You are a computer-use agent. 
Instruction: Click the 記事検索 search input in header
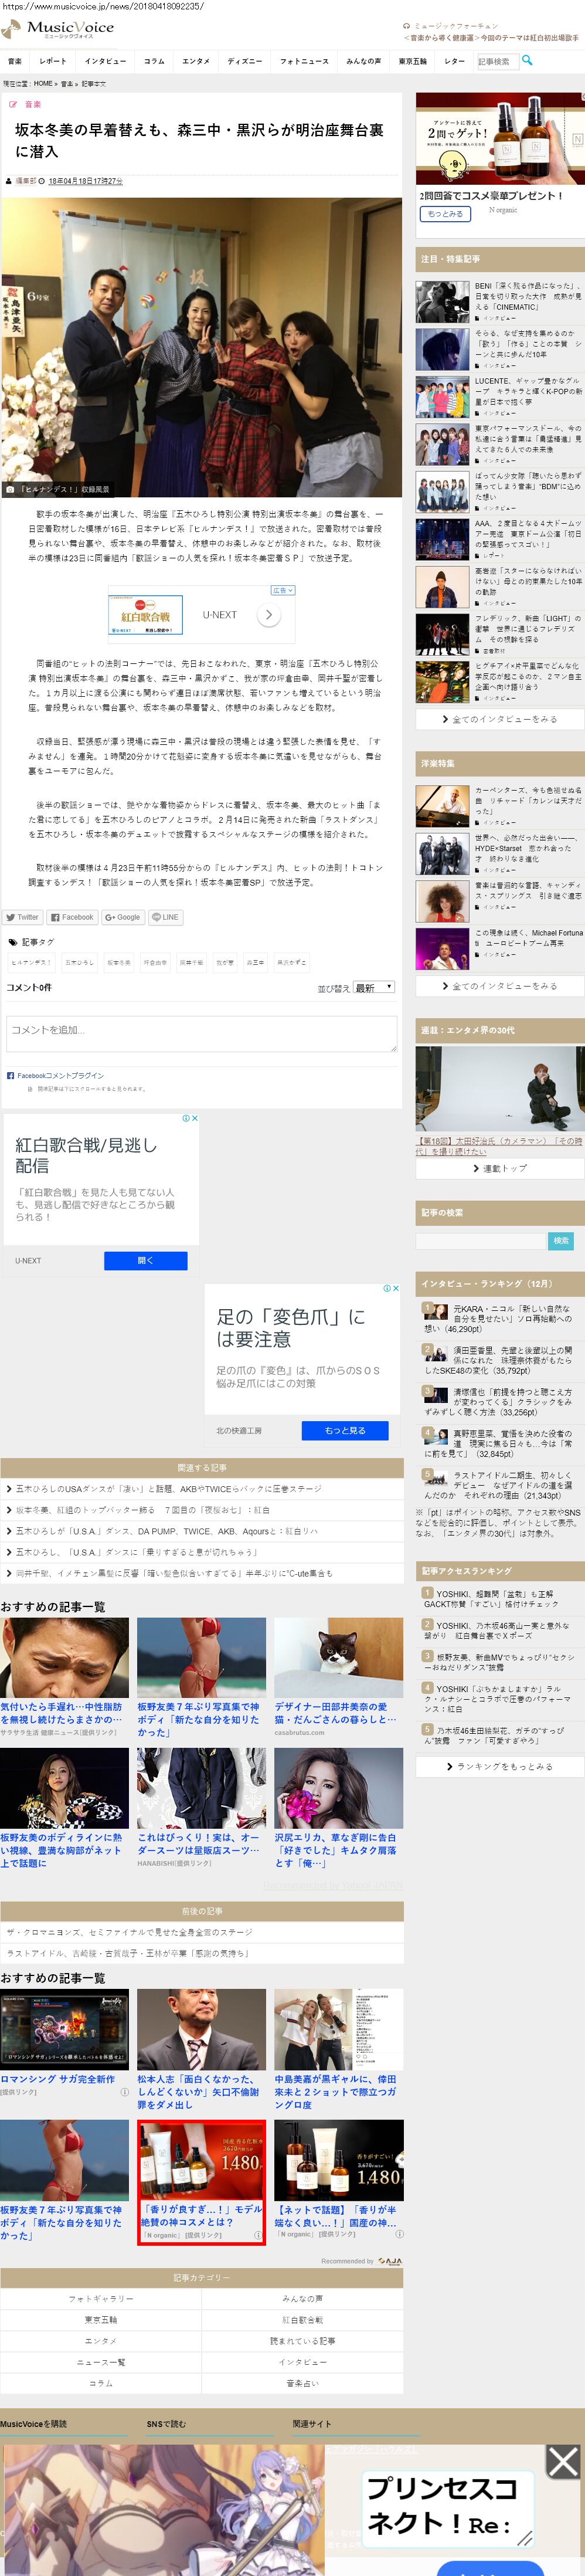coord(496,61)
